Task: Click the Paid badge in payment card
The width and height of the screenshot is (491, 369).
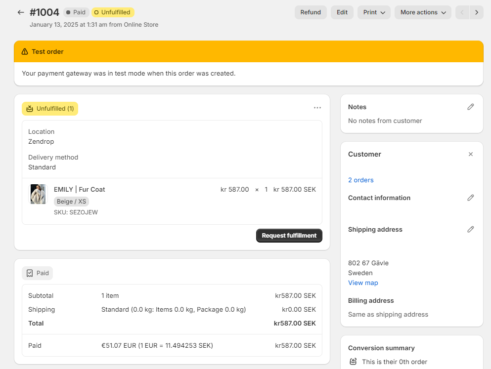Action: pyautogui.click(x=38, y=273)
